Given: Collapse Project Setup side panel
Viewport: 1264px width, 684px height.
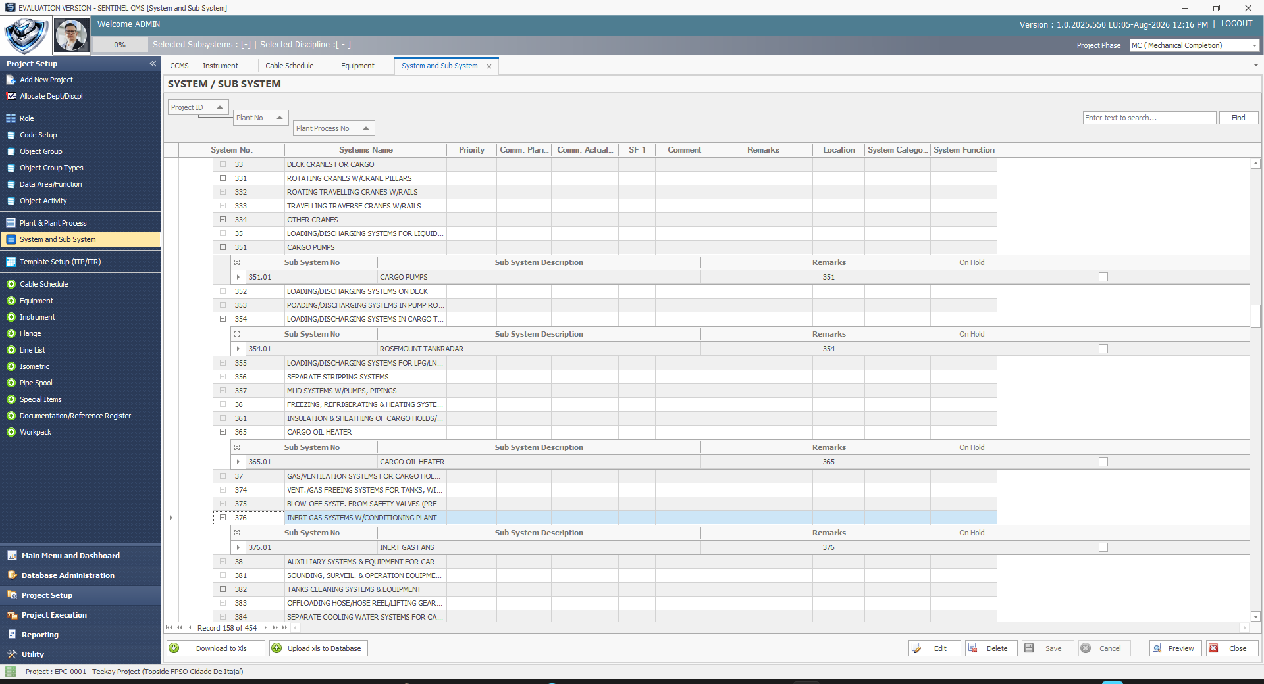Looking at the screenshot, I should [153, 64].
